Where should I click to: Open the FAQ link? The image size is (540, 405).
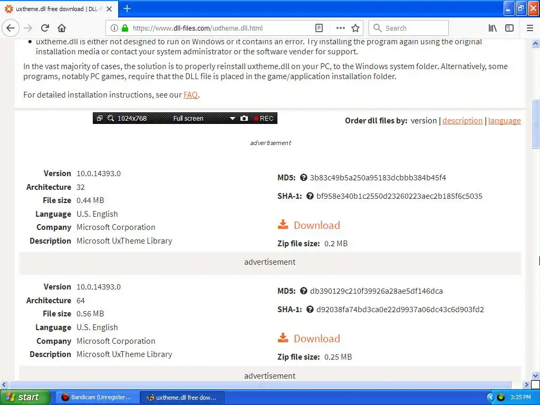[190, 95]
